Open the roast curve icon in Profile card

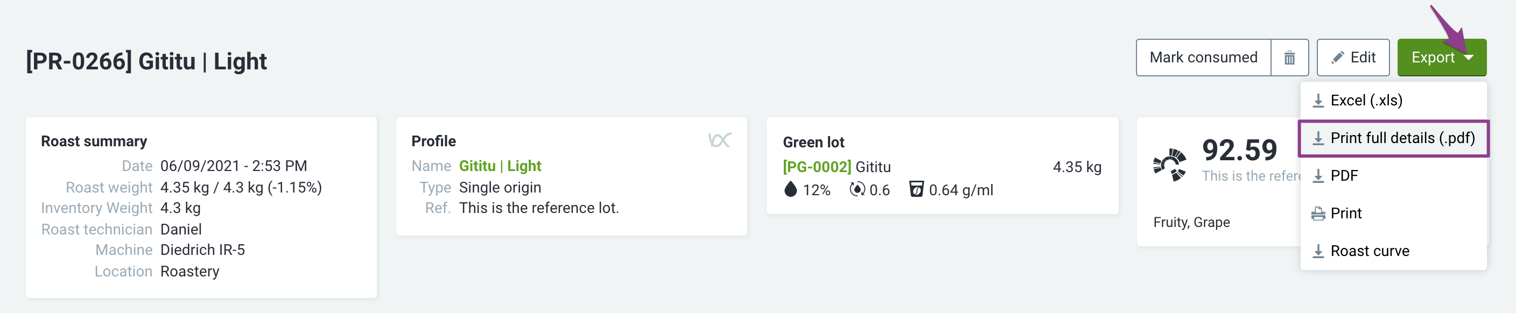point(719,140)
